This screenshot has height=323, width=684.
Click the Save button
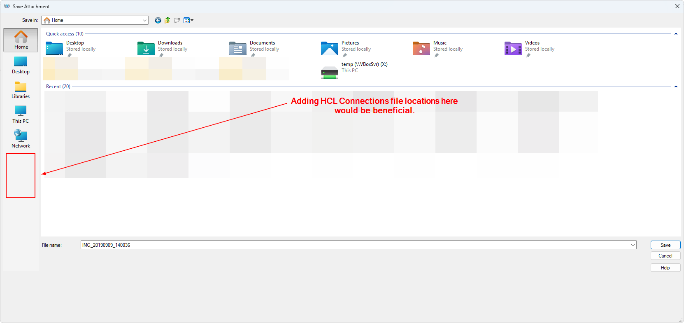pyautogui.click(x=665, y=245)
